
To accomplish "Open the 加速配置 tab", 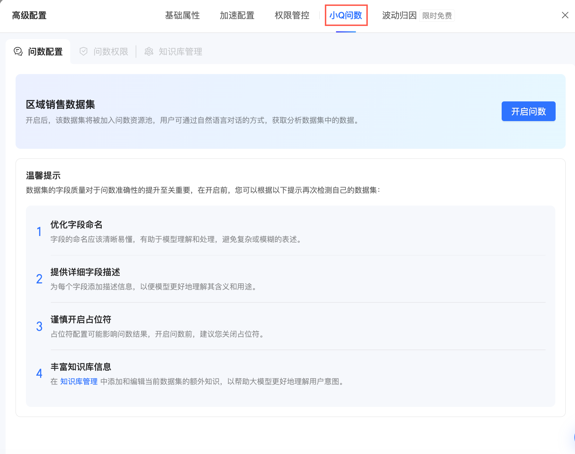I will 237,16.
